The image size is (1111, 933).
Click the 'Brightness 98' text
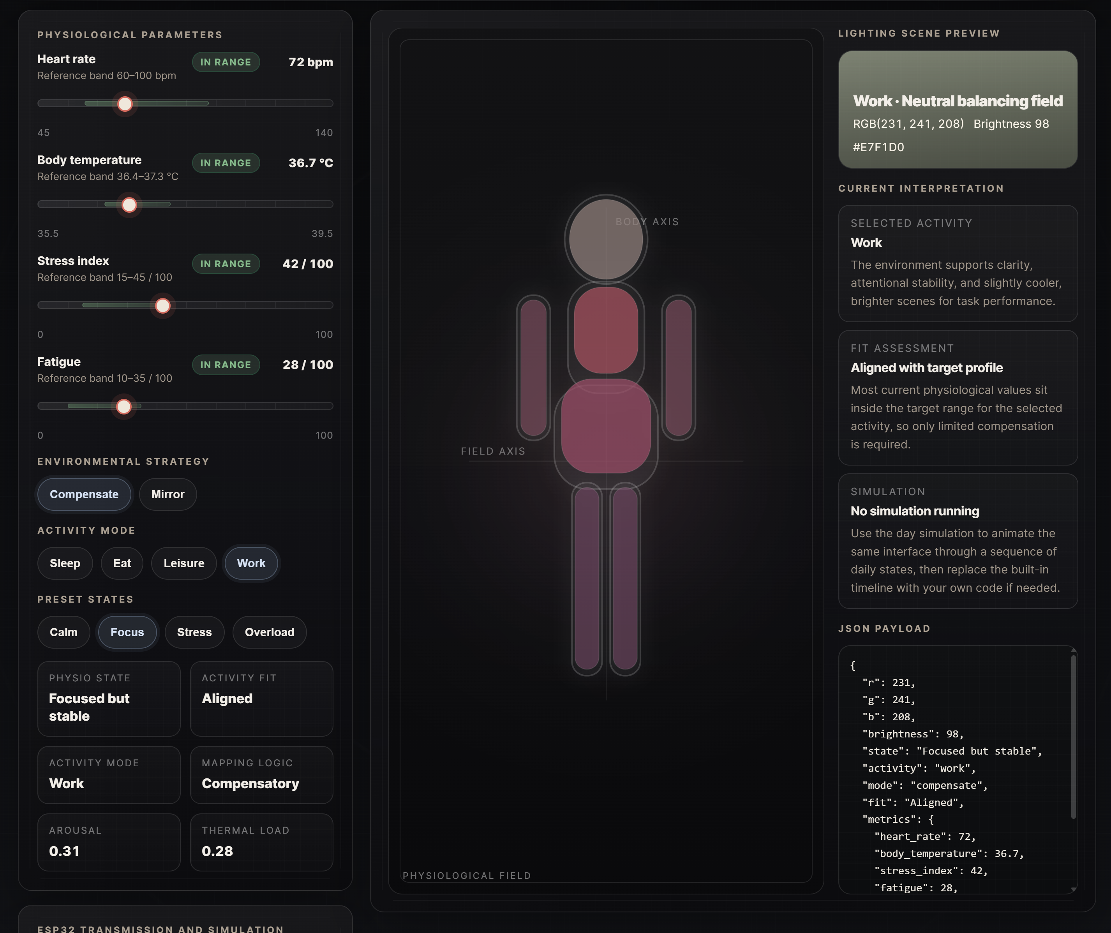1011,124
